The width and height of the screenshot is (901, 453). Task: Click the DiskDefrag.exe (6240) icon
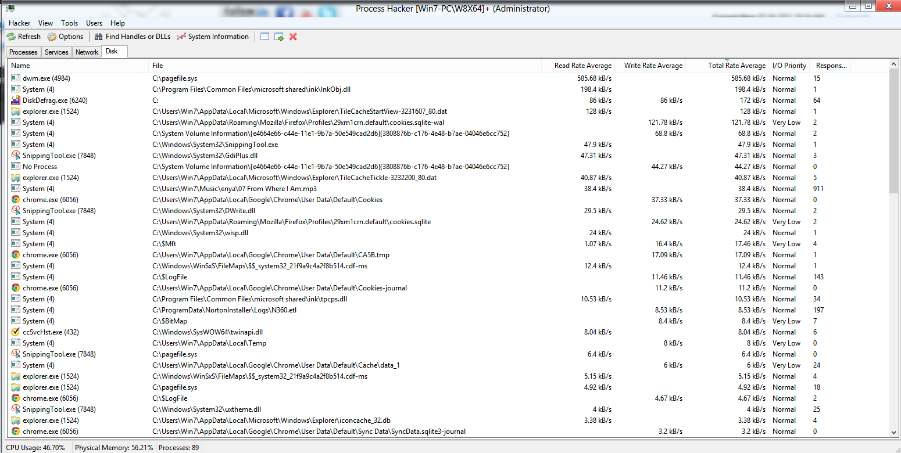[16, 100]
